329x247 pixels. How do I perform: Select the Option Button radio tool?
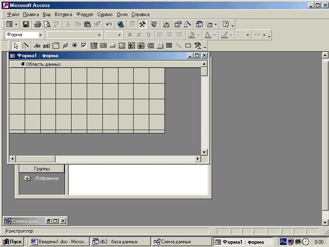tap(75, 46)
